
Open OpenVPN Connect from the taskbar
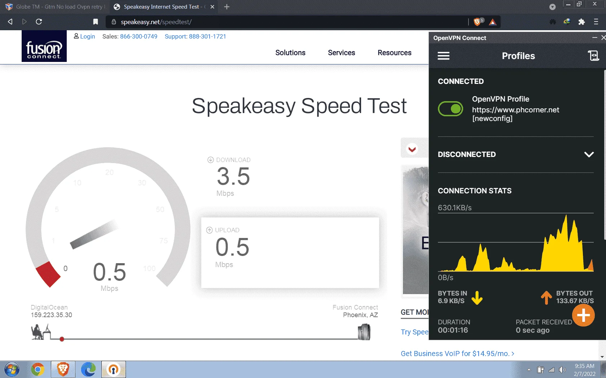pos(114,369)
